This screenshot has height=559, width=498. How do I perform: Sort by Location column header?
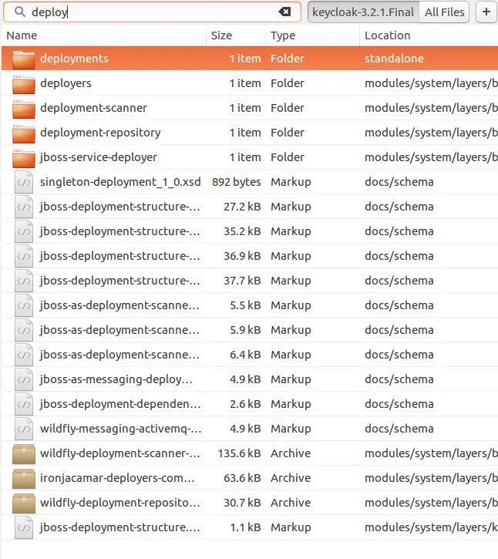(388, 35)
